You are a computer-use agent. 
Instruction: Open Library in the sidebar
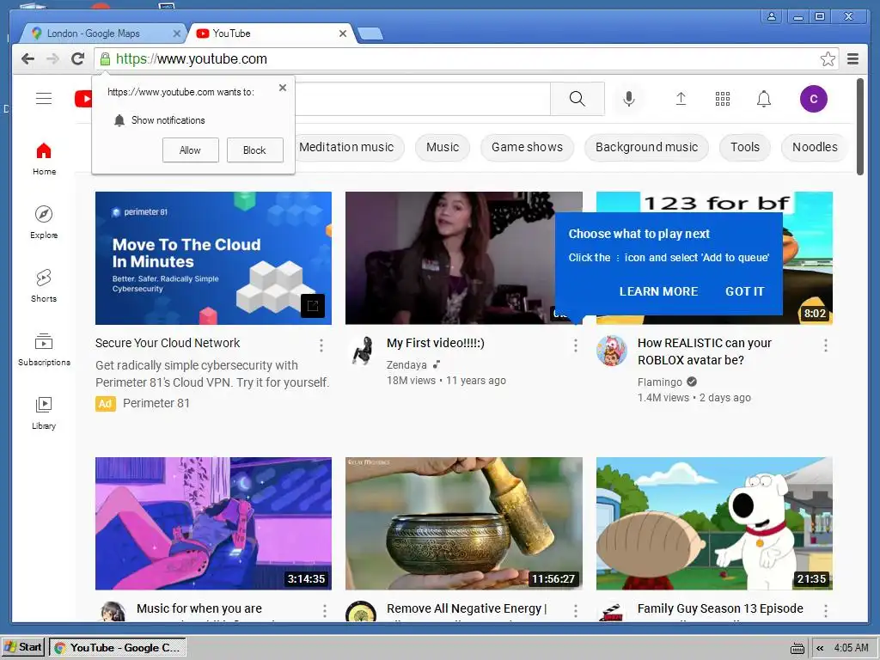[44, 413]
